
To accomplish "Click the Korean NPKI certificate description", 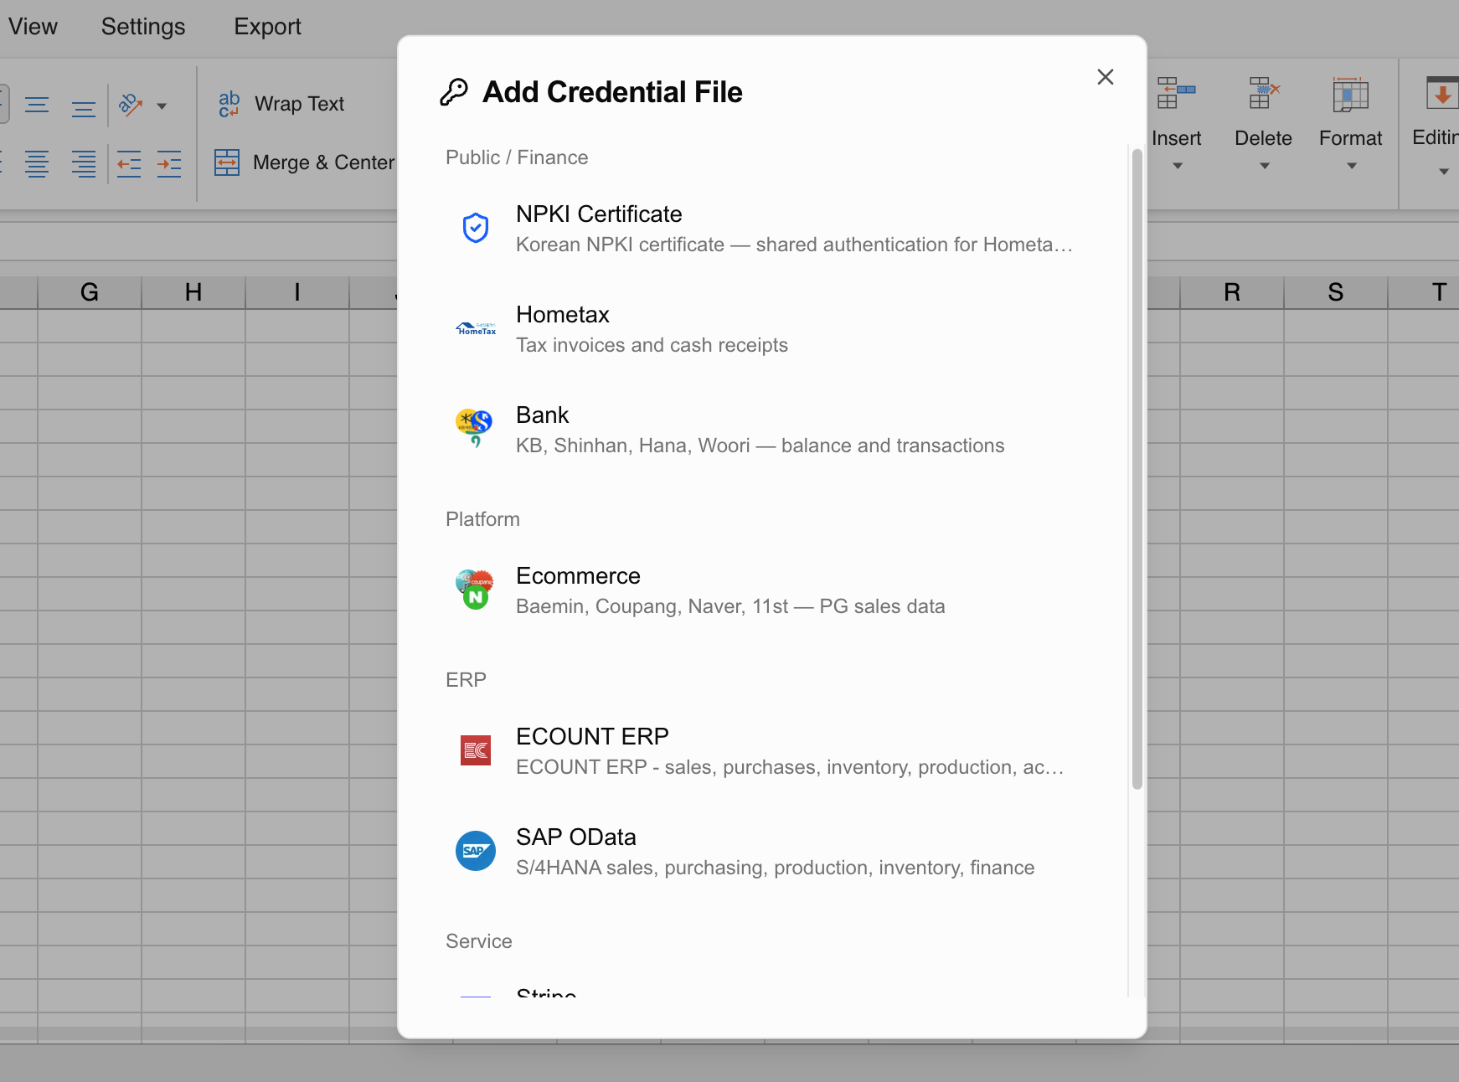I will (x=794, y=245).
